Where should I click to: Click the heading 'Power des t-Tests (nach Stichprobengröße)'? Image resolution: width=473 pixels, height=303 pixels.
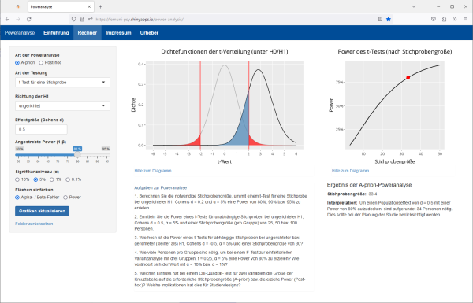click(395, 51)
